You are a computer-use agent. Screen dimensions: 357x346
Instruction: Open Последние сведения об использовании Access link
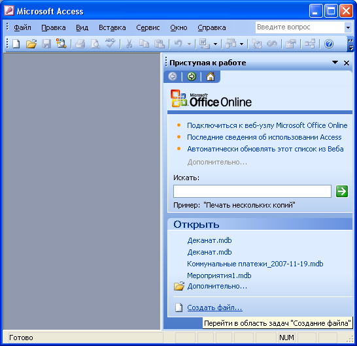264,137
